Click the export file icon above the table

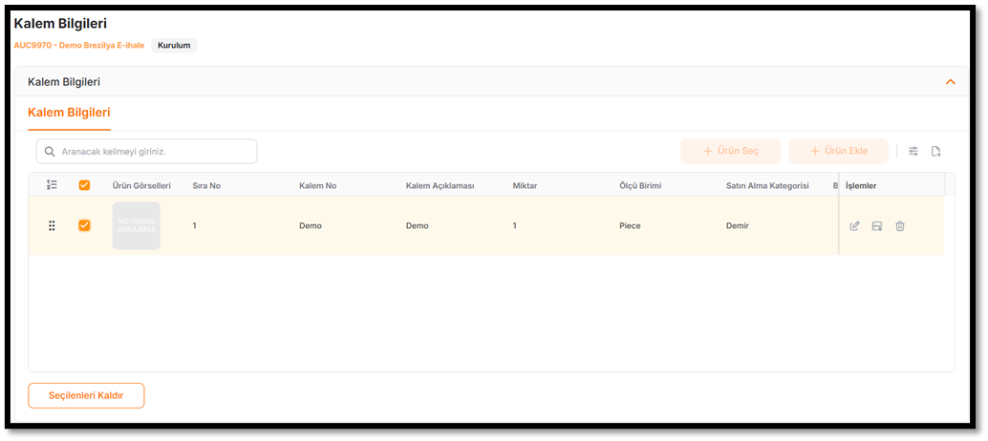pos(936,152)
